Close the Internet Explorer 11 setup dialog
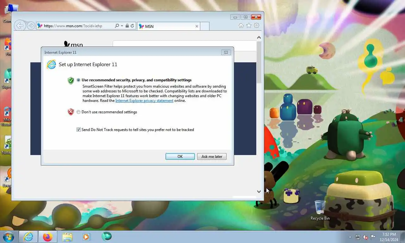405x243 pixels. (x=226, y=53)
